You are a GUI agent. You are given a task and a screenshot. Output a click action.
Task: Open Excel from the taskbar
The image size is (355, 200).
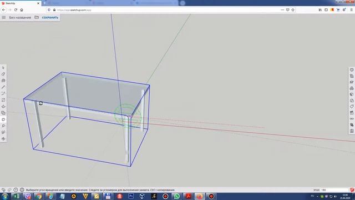coord(16,196)
